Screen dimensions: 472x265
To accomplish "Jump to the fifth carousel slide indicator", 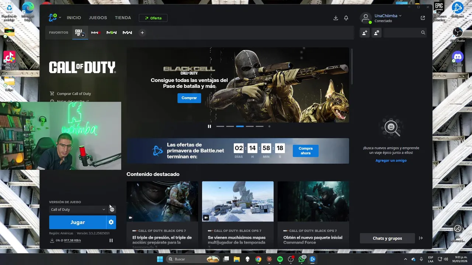I will coord(260,126).
